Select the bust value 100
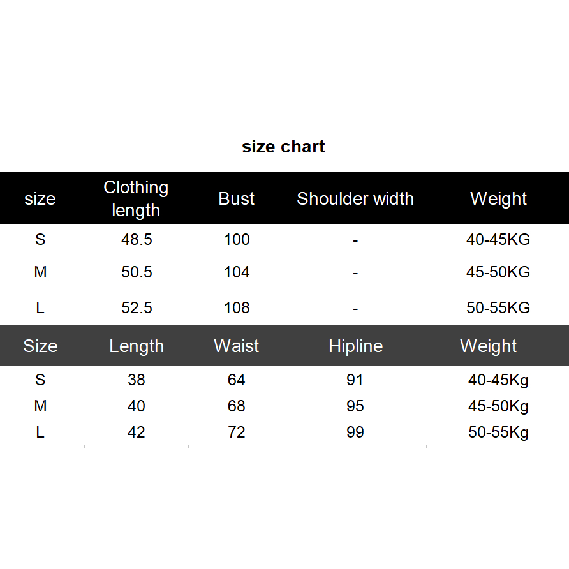The width and height of the screenshot is (569, 569). click(237, 240)
